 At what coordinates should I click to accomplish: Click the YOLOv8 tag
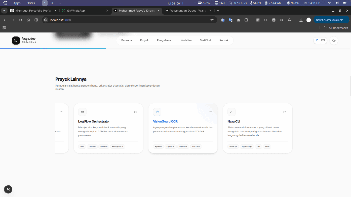[196, 147]
